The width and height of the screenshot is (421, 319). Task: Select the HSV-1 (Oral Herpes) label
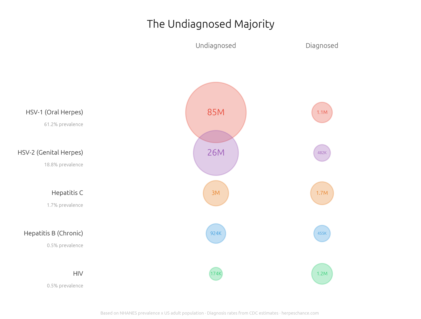tap(54, 112)
